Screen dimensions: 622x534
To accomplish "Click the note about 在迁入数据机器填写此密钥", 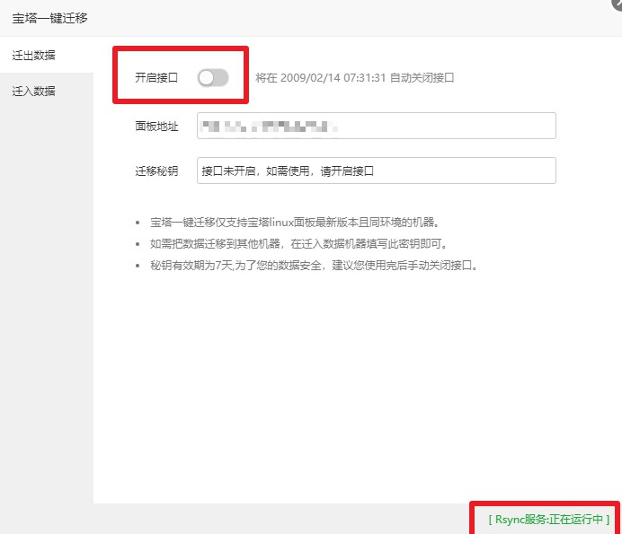I will tap(298, 243).
